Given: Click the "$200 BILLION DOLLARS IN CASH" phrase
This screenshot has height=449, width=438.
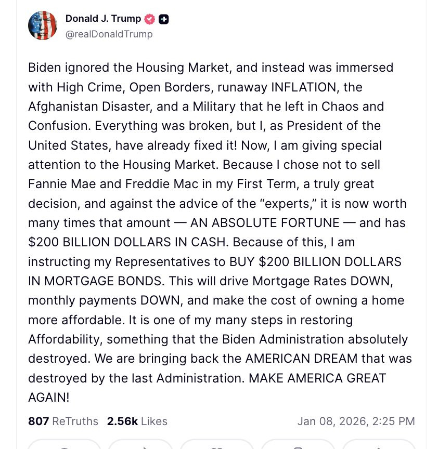Looking at the screenshot, I should (128, 242).
